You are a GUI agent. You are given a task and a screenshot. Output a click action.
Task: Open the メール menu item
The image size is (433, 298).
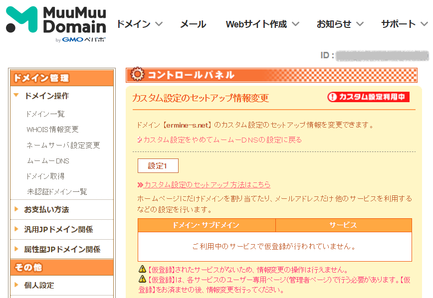pyautogui.click(x=193, y=24)
